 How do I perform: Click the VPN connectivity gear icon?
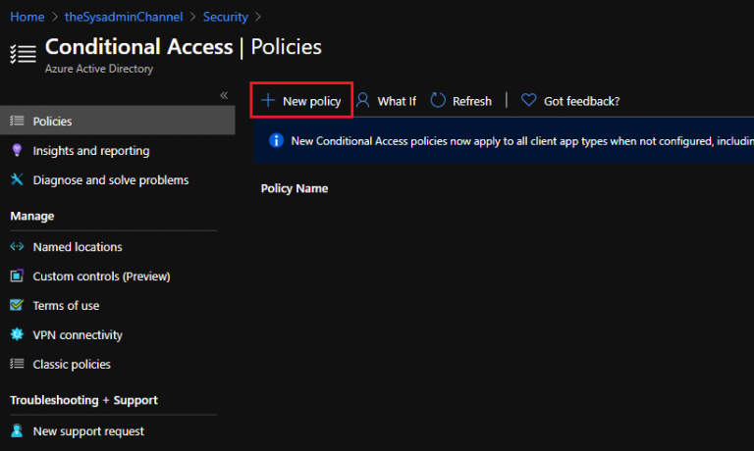pyautogui.click(x=17, y=334)
